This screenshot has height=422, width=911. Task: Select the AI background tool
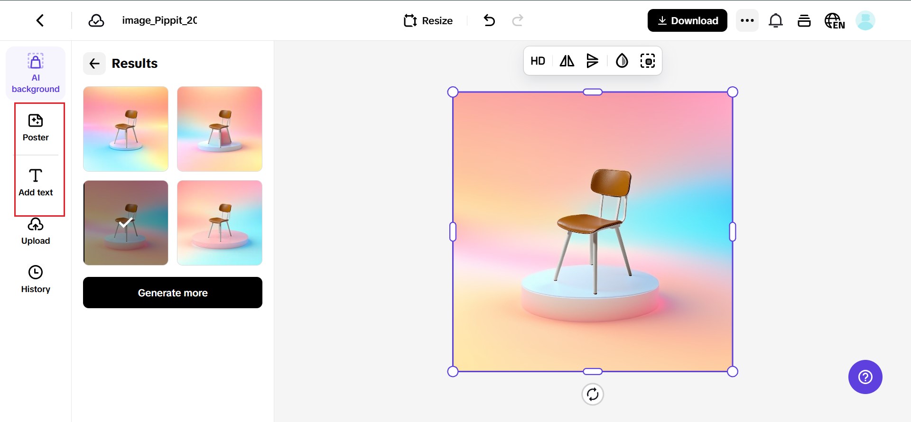coord(36,73)
